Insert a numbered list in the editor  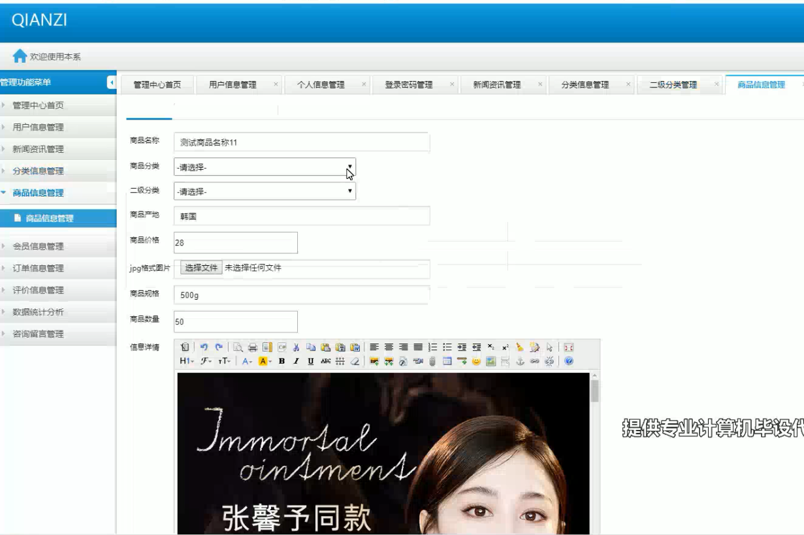433,347
